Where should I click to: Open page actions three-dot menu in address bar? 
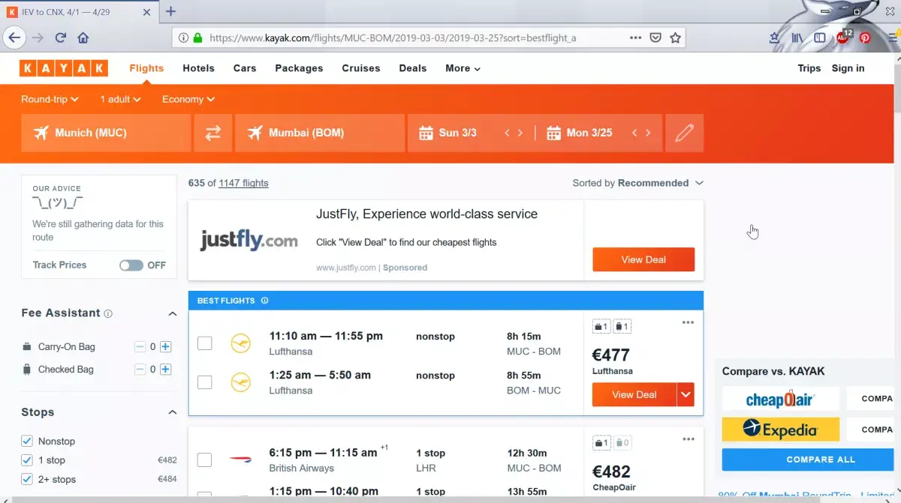[635, 37]
